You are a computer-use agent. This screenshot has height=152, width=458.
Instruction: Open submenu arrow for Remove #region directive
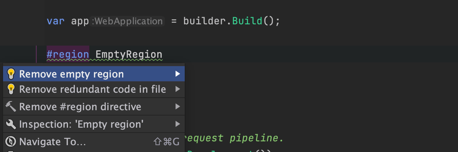click(x=177, y=107)
